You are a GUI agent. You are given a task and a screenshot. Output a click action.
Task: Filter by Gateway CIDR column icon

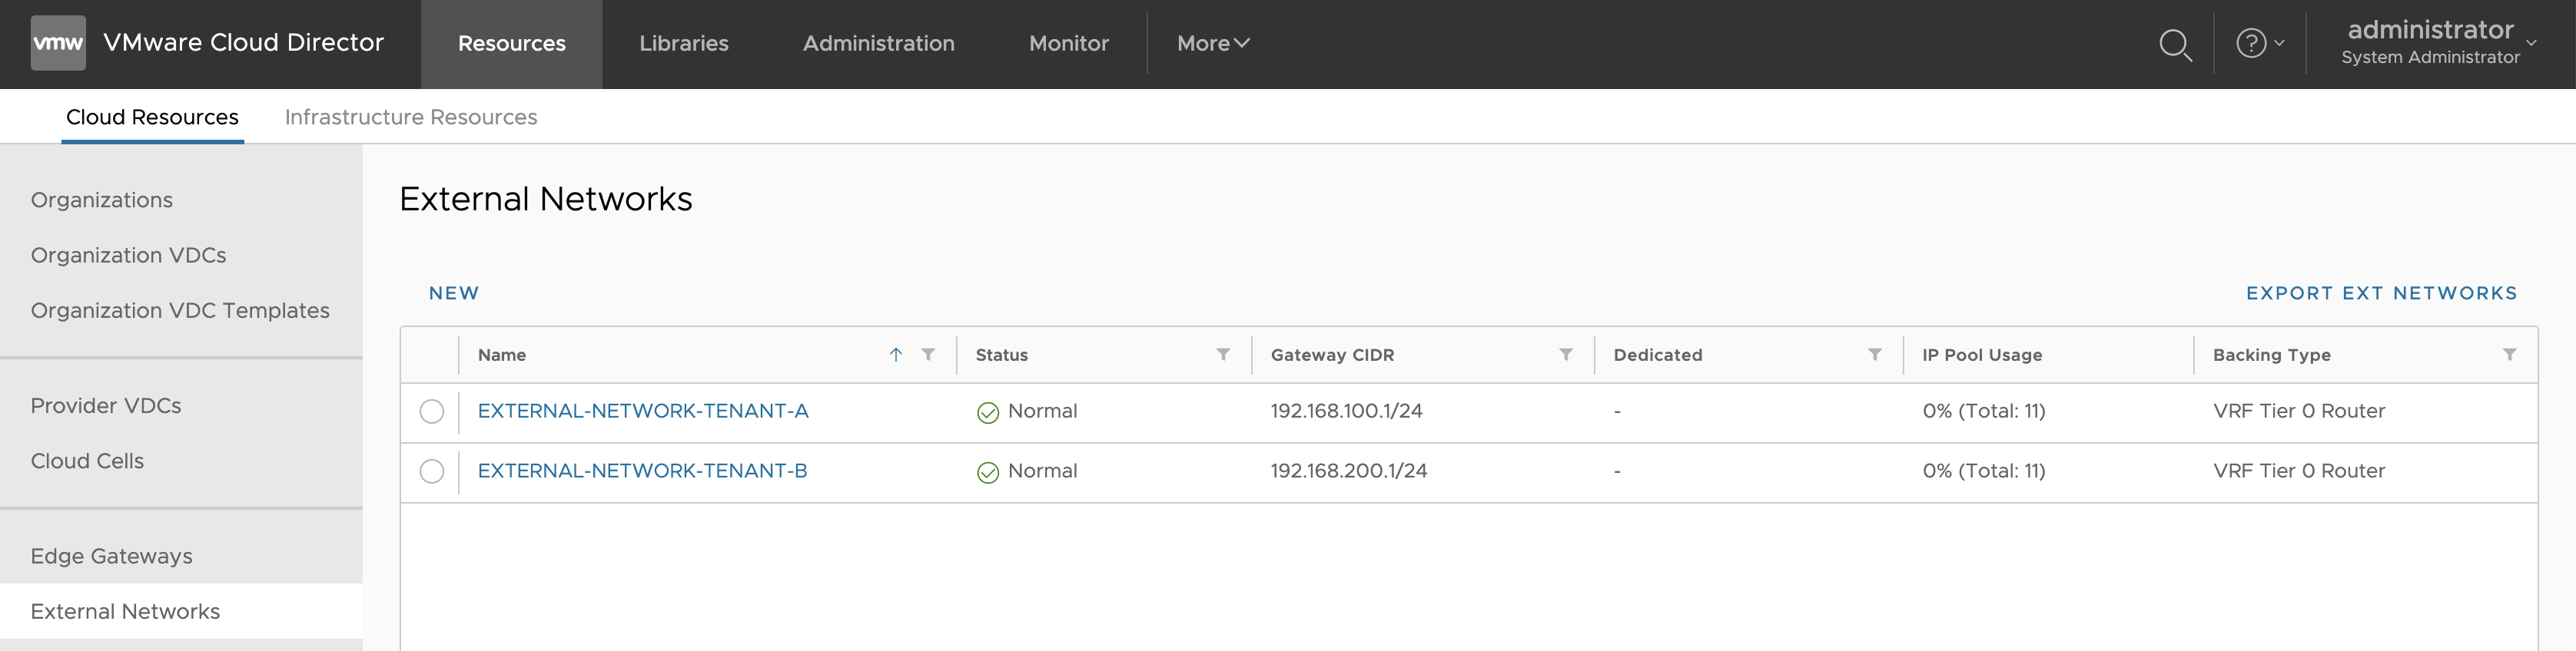coord(1566,355)
